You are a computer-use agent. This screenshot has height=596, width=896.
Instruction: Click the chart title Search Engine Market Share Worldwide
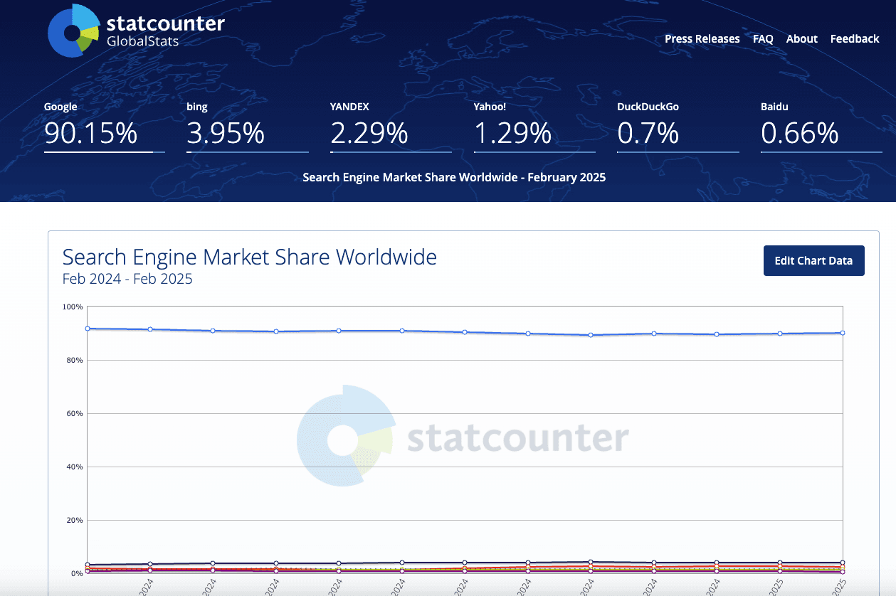tap(249, 257)
